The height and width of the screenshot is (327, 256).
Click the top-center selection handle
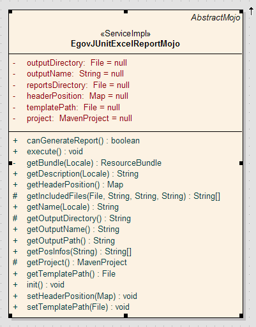pos(126,11)
